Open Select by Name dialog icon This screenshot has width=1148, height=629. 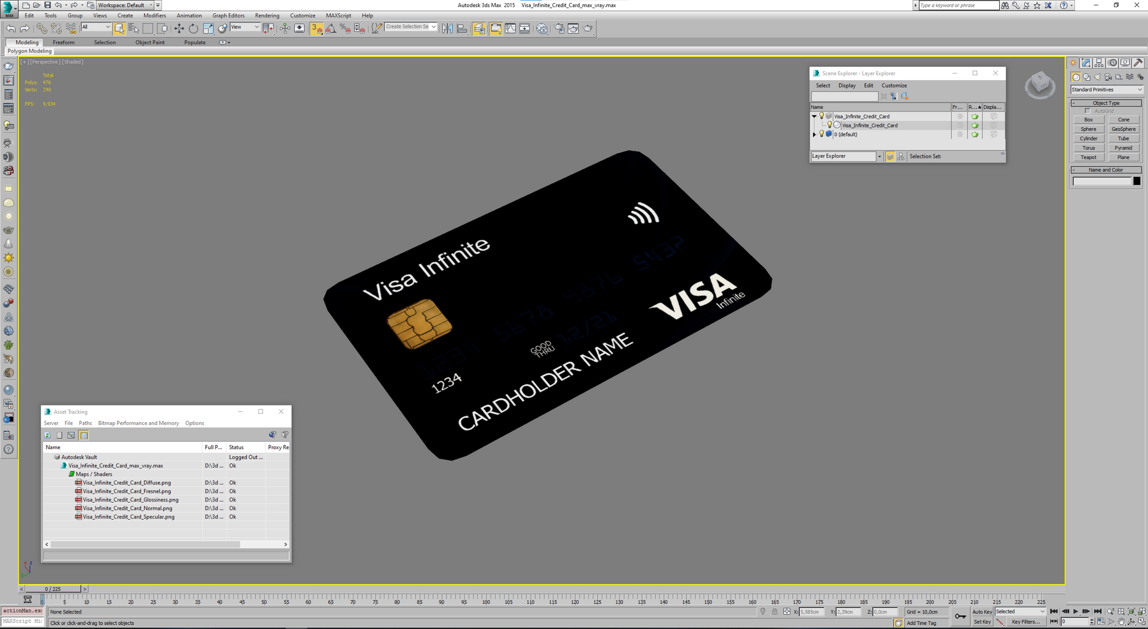tap(133, 28)
